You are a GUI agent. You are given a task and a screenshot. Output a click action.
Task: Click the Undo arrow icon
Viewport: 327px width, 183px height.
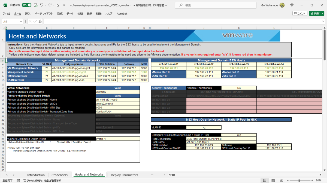click(42, 5)
